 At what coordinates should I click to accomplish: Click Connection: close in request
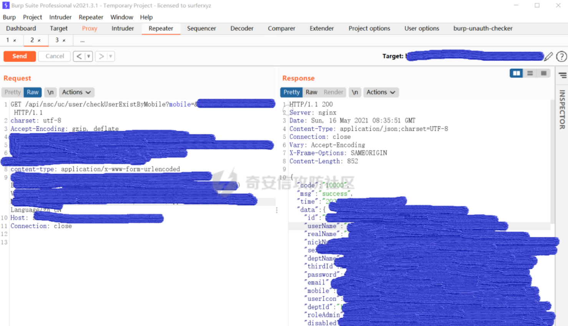tap(41, 226)
